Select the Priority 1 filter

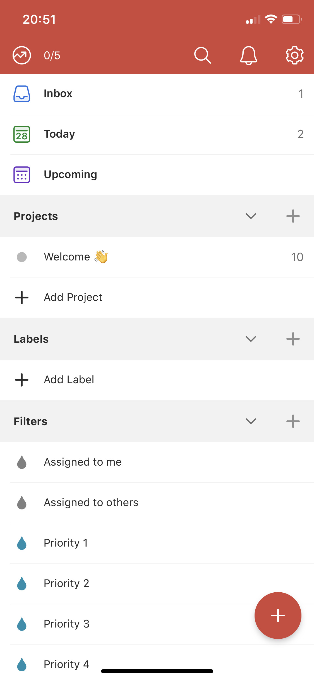[x=66, y=543]
